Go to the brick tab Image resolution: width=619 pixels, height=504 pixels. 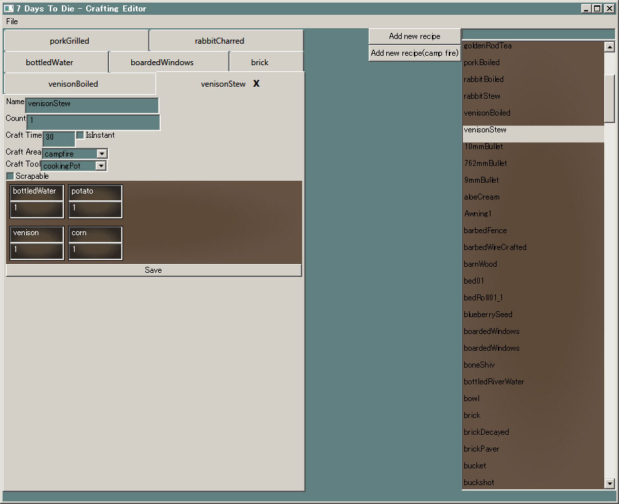click(266, 62)
